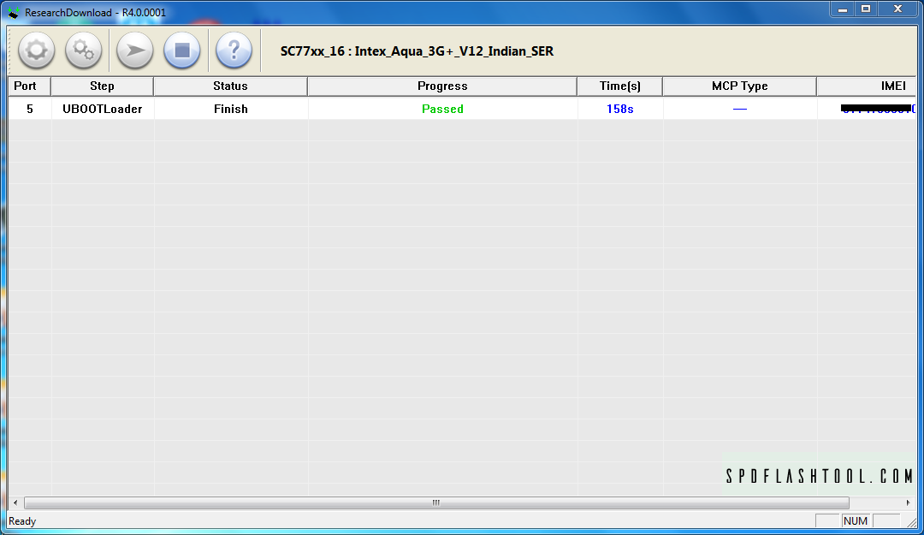The image size is (924, 535).
Task: Close the ResearchDownload window
Action: click(897, 9)
